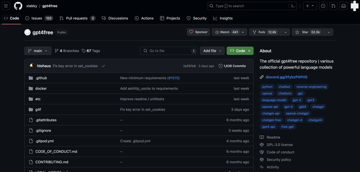Click the python topic tag

coord(267,87)
